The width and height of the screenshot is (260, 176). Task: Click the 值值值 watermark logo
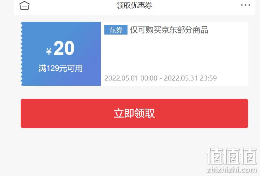click(232, 156)
